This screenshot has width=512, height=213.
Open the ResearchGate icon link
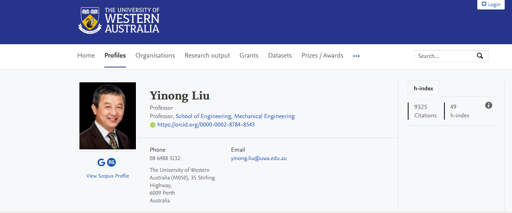tap(111, 162)
